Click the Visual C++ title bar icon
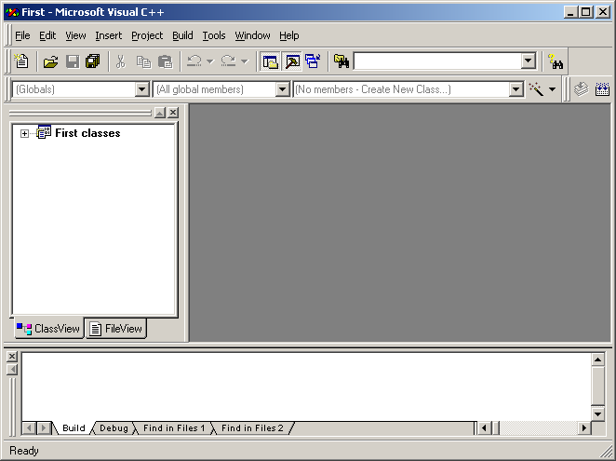The height and width of the screenshot is (461, 616). click(x=12, y=12)
